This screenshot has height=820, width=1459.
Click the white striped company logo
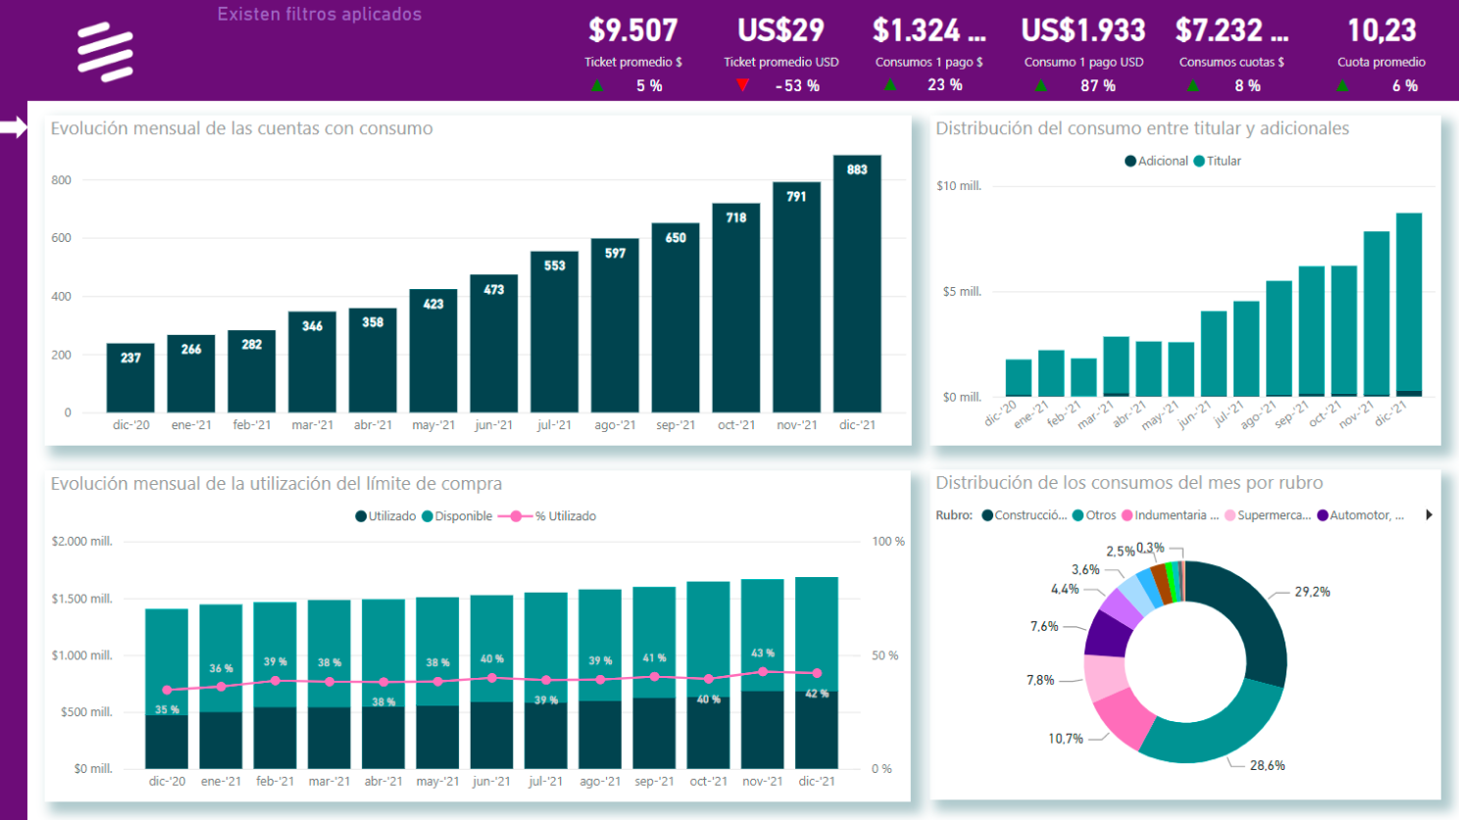105,52
